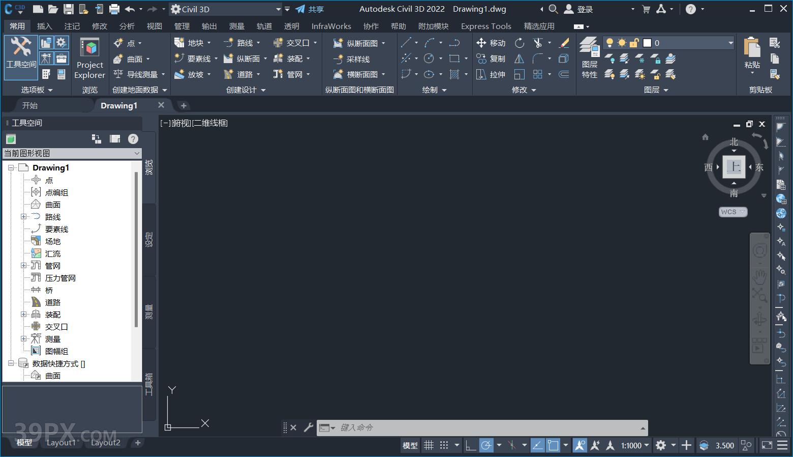Open the WCS coordinate system dropdown
This screenshot has width=793, height=457.
[733, 212]
